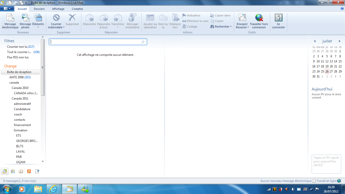Select Boîte de réception folder
This screenshot has height=194, width=345.
[20, 72]
